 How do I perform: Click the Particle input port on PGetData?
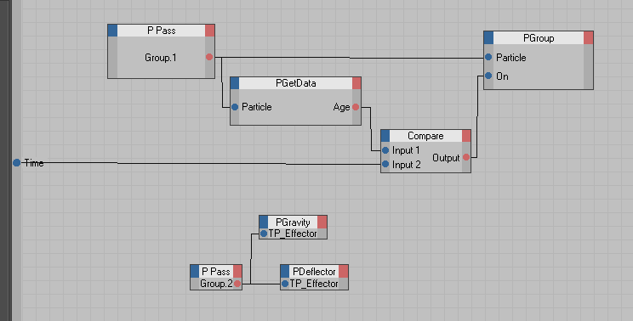pos(235,107)
